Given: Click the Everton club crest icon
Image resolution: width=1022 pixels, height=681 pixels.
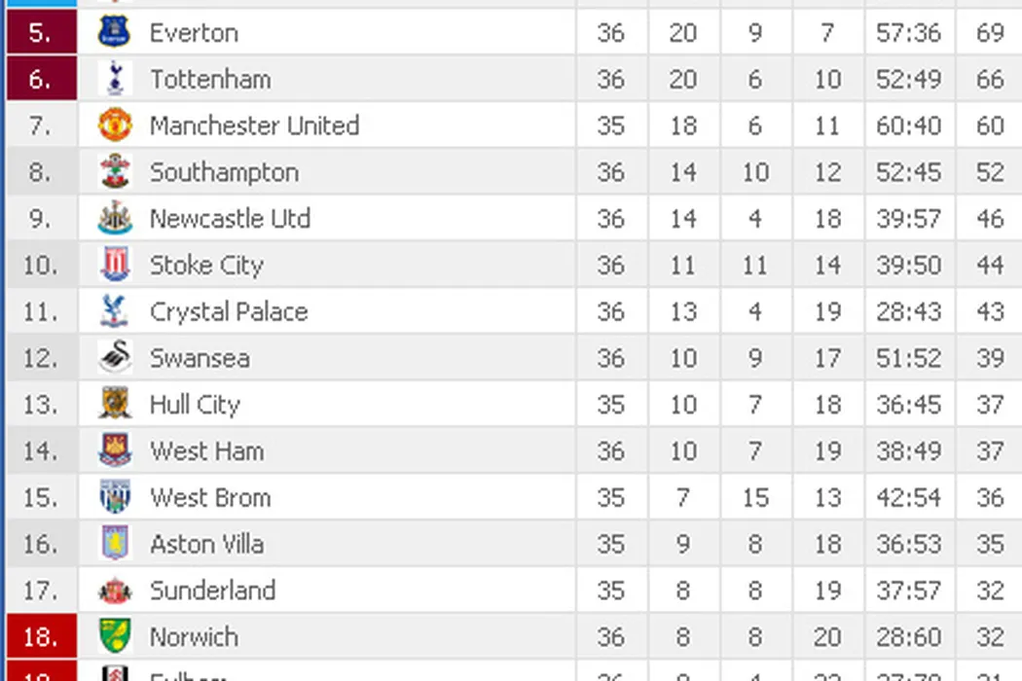Looking at the screenshot, I should 115,32.
